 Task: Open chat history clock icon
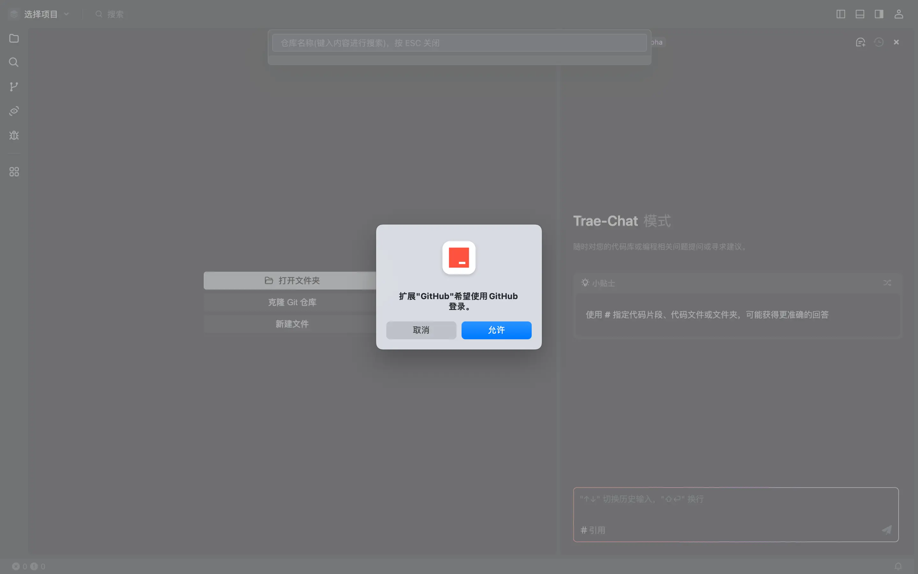pyautogui.click(x=879, y=42)
